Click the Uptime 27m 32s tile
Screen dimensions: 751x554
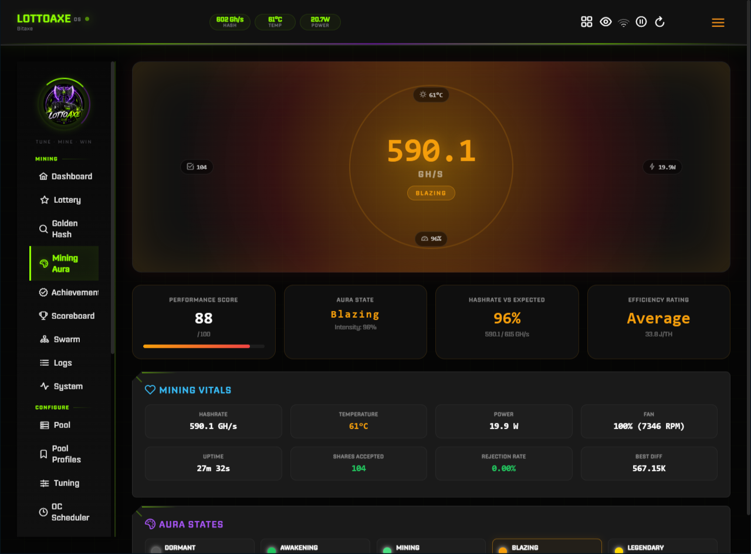tap(214, 464)
